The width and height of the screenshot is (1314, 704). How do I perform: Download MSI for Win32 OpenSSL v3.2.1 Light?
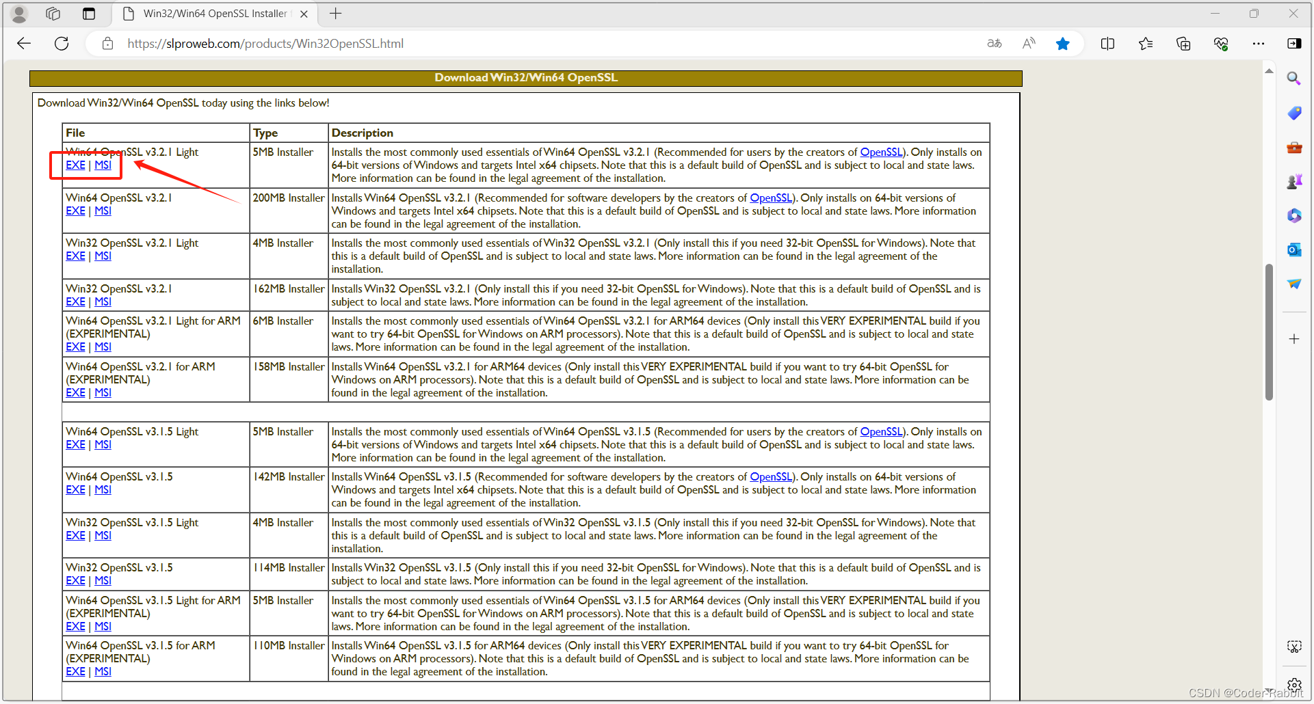coord(103,256)
